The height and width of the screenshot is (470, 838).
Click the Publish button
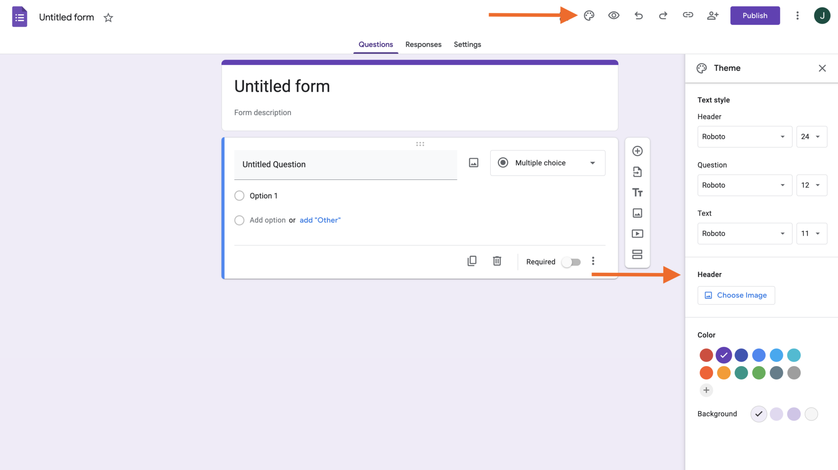coord(755,16)
